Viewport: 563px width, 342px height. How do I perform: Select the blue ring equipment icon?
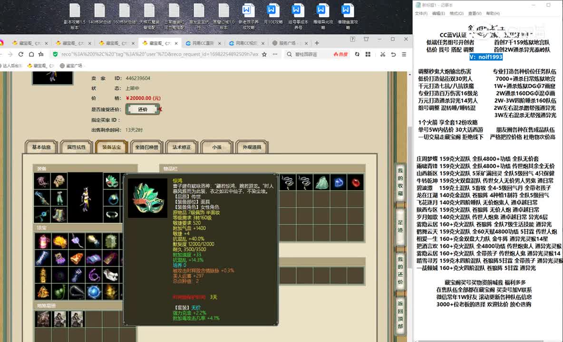[x=112, y=198]
